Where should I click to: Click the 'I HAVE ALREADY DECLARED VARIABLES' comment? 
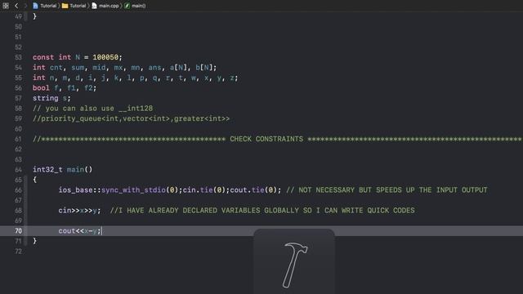pyautogui.click(x=262, y=211)
